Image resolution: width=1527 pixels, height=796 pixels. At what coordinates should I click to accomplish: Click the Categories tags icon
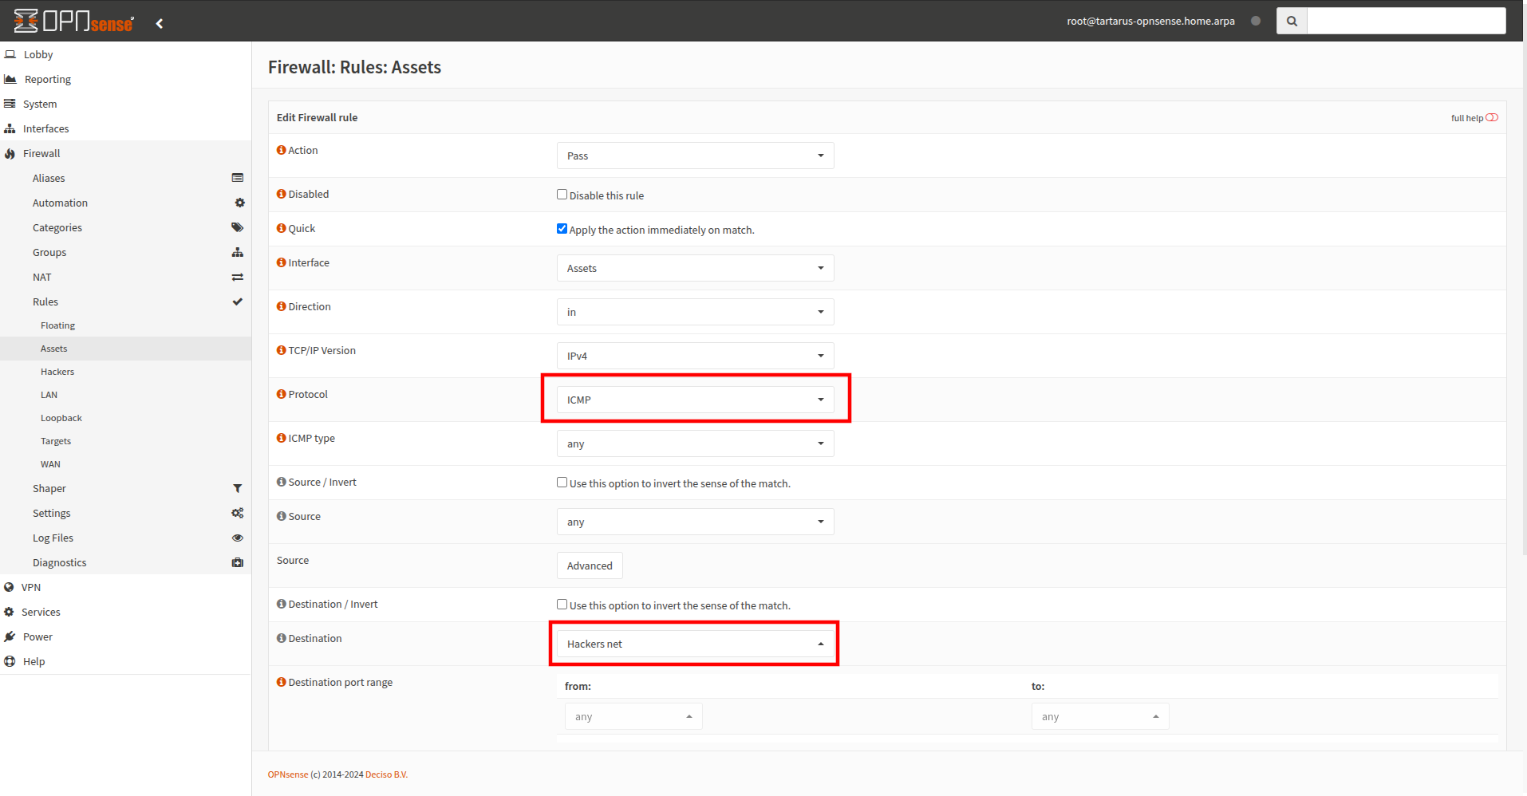[237, 227]
